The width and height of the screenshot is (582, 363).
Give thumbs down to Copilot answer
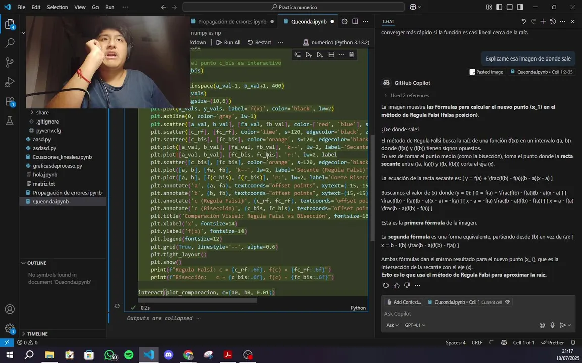coord(407,285)
